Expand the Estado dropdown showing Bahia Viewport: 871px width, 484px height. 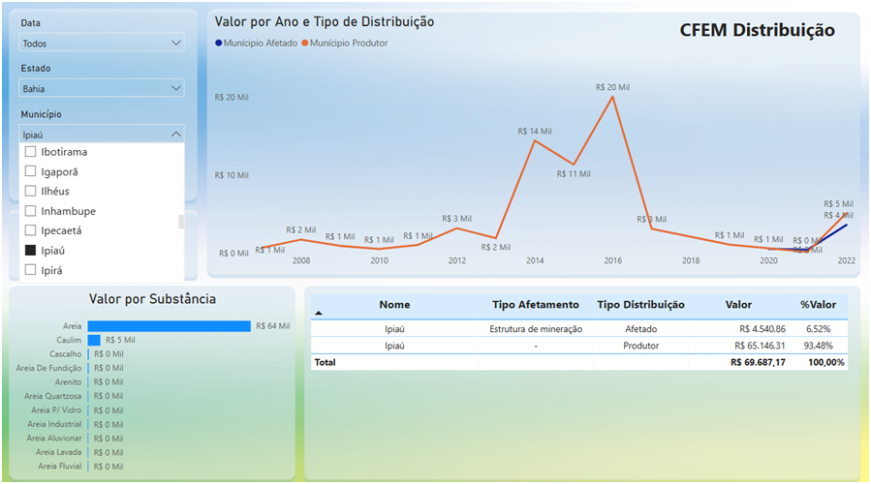[x=102, y=89]
